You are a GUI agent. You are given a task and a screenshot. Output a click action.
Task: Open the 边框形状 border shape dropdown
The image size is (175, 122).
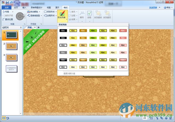coord(50,16)
